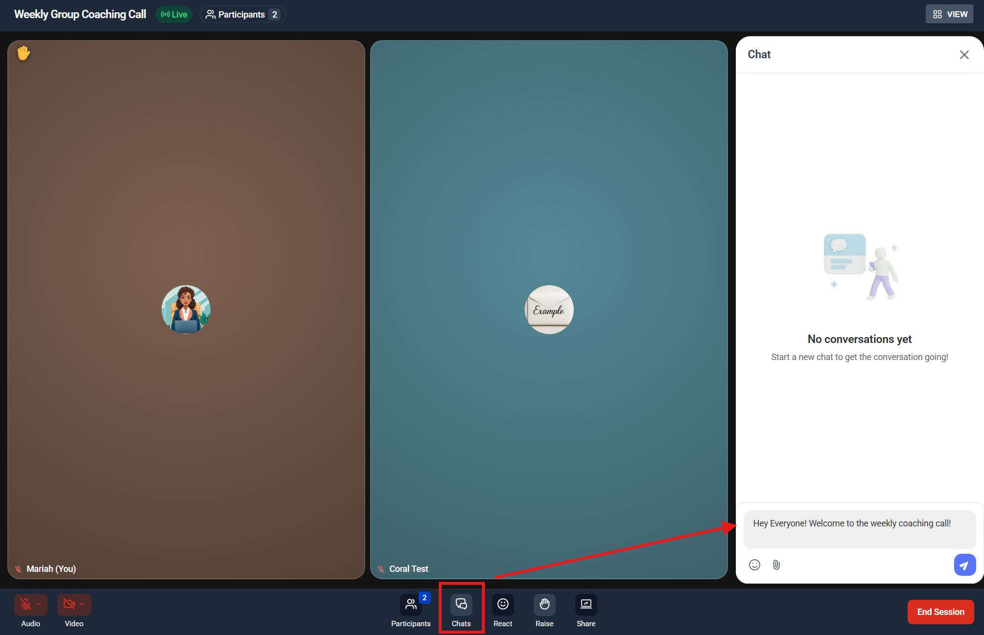The image size is (984, 635).
Task: Open the emoji picker in chat
Action: 754,565
